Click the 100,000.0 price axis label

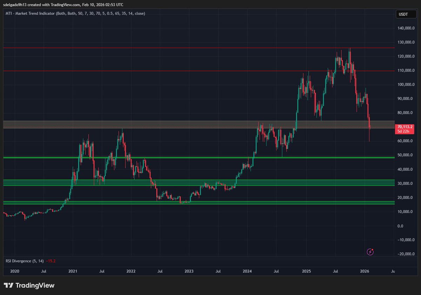click(x=406, y=85)
